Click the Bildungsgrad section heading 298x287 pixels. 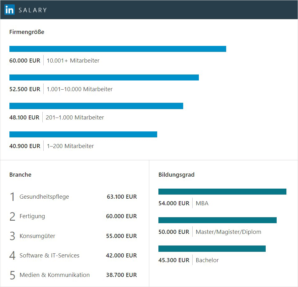point(176,175)
